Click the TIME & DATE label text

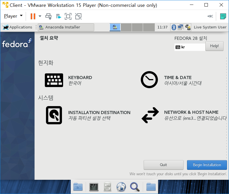click(178, 78)
